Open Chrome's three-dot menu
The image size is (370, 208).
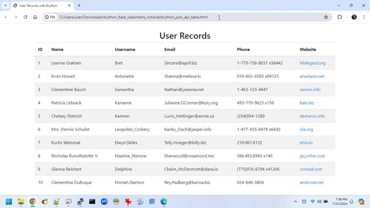pos(364,17)
